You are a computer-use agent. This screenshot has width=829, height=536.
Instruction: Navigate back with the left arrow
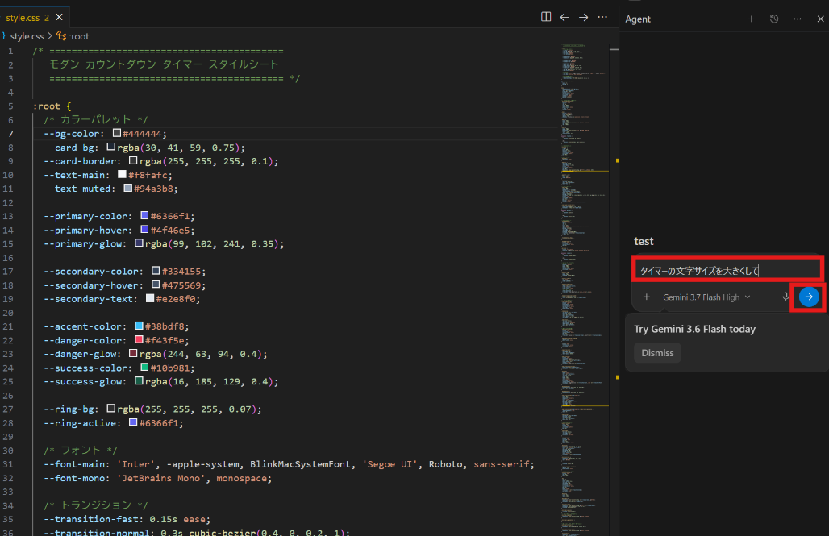pyautogui.click(x=564, y=17)
